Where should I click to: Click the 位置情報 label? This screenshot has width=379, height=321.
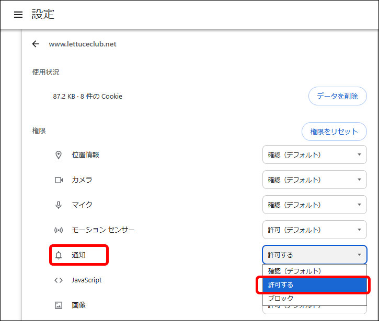click(85, 154)
